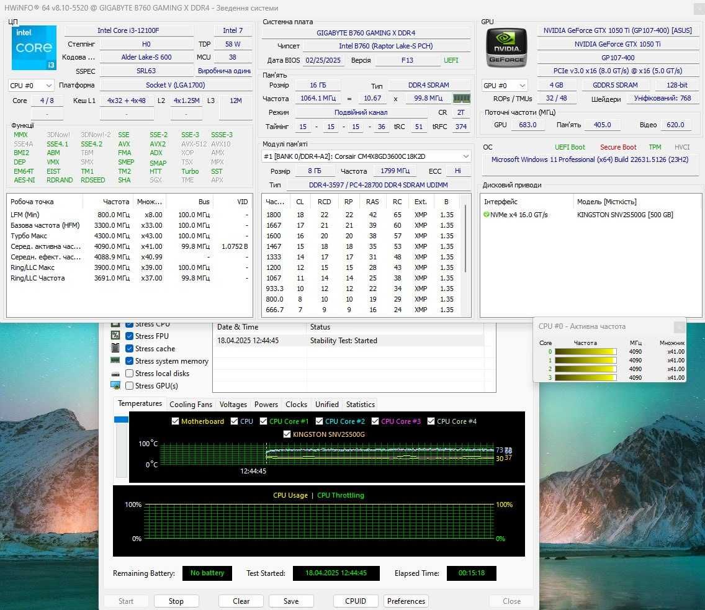
Task: Click the Elapsed Time value 00:15:18
Action: (x=471, y=573)
